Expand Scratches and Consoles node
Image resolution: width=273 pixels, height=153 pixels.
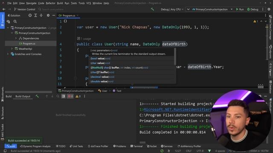[x=8, y=54]
